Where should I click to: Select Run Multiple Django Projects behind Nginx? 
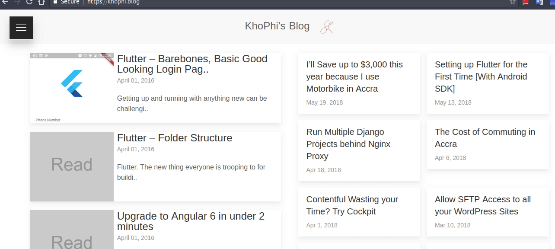(x=348, y=144)
